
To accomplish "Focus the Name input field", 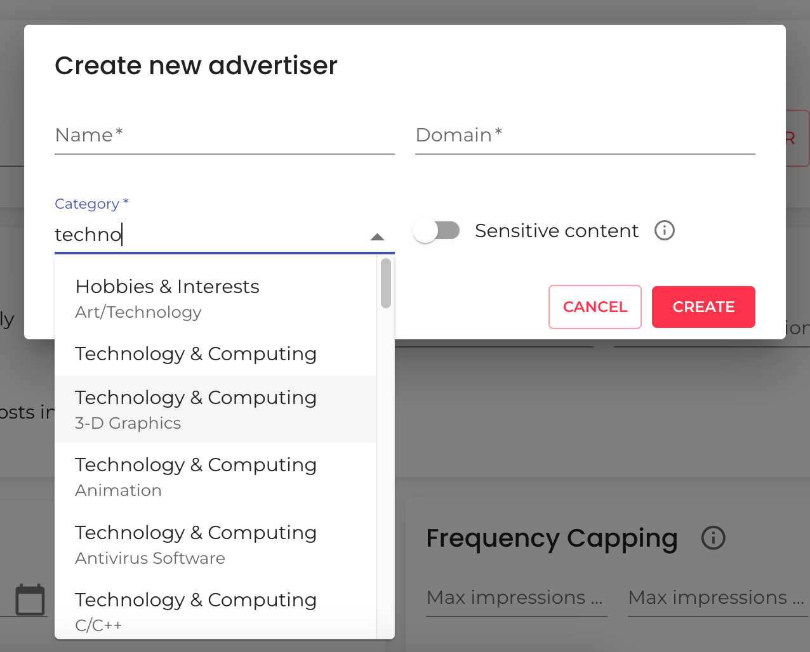I will [224, 136].
